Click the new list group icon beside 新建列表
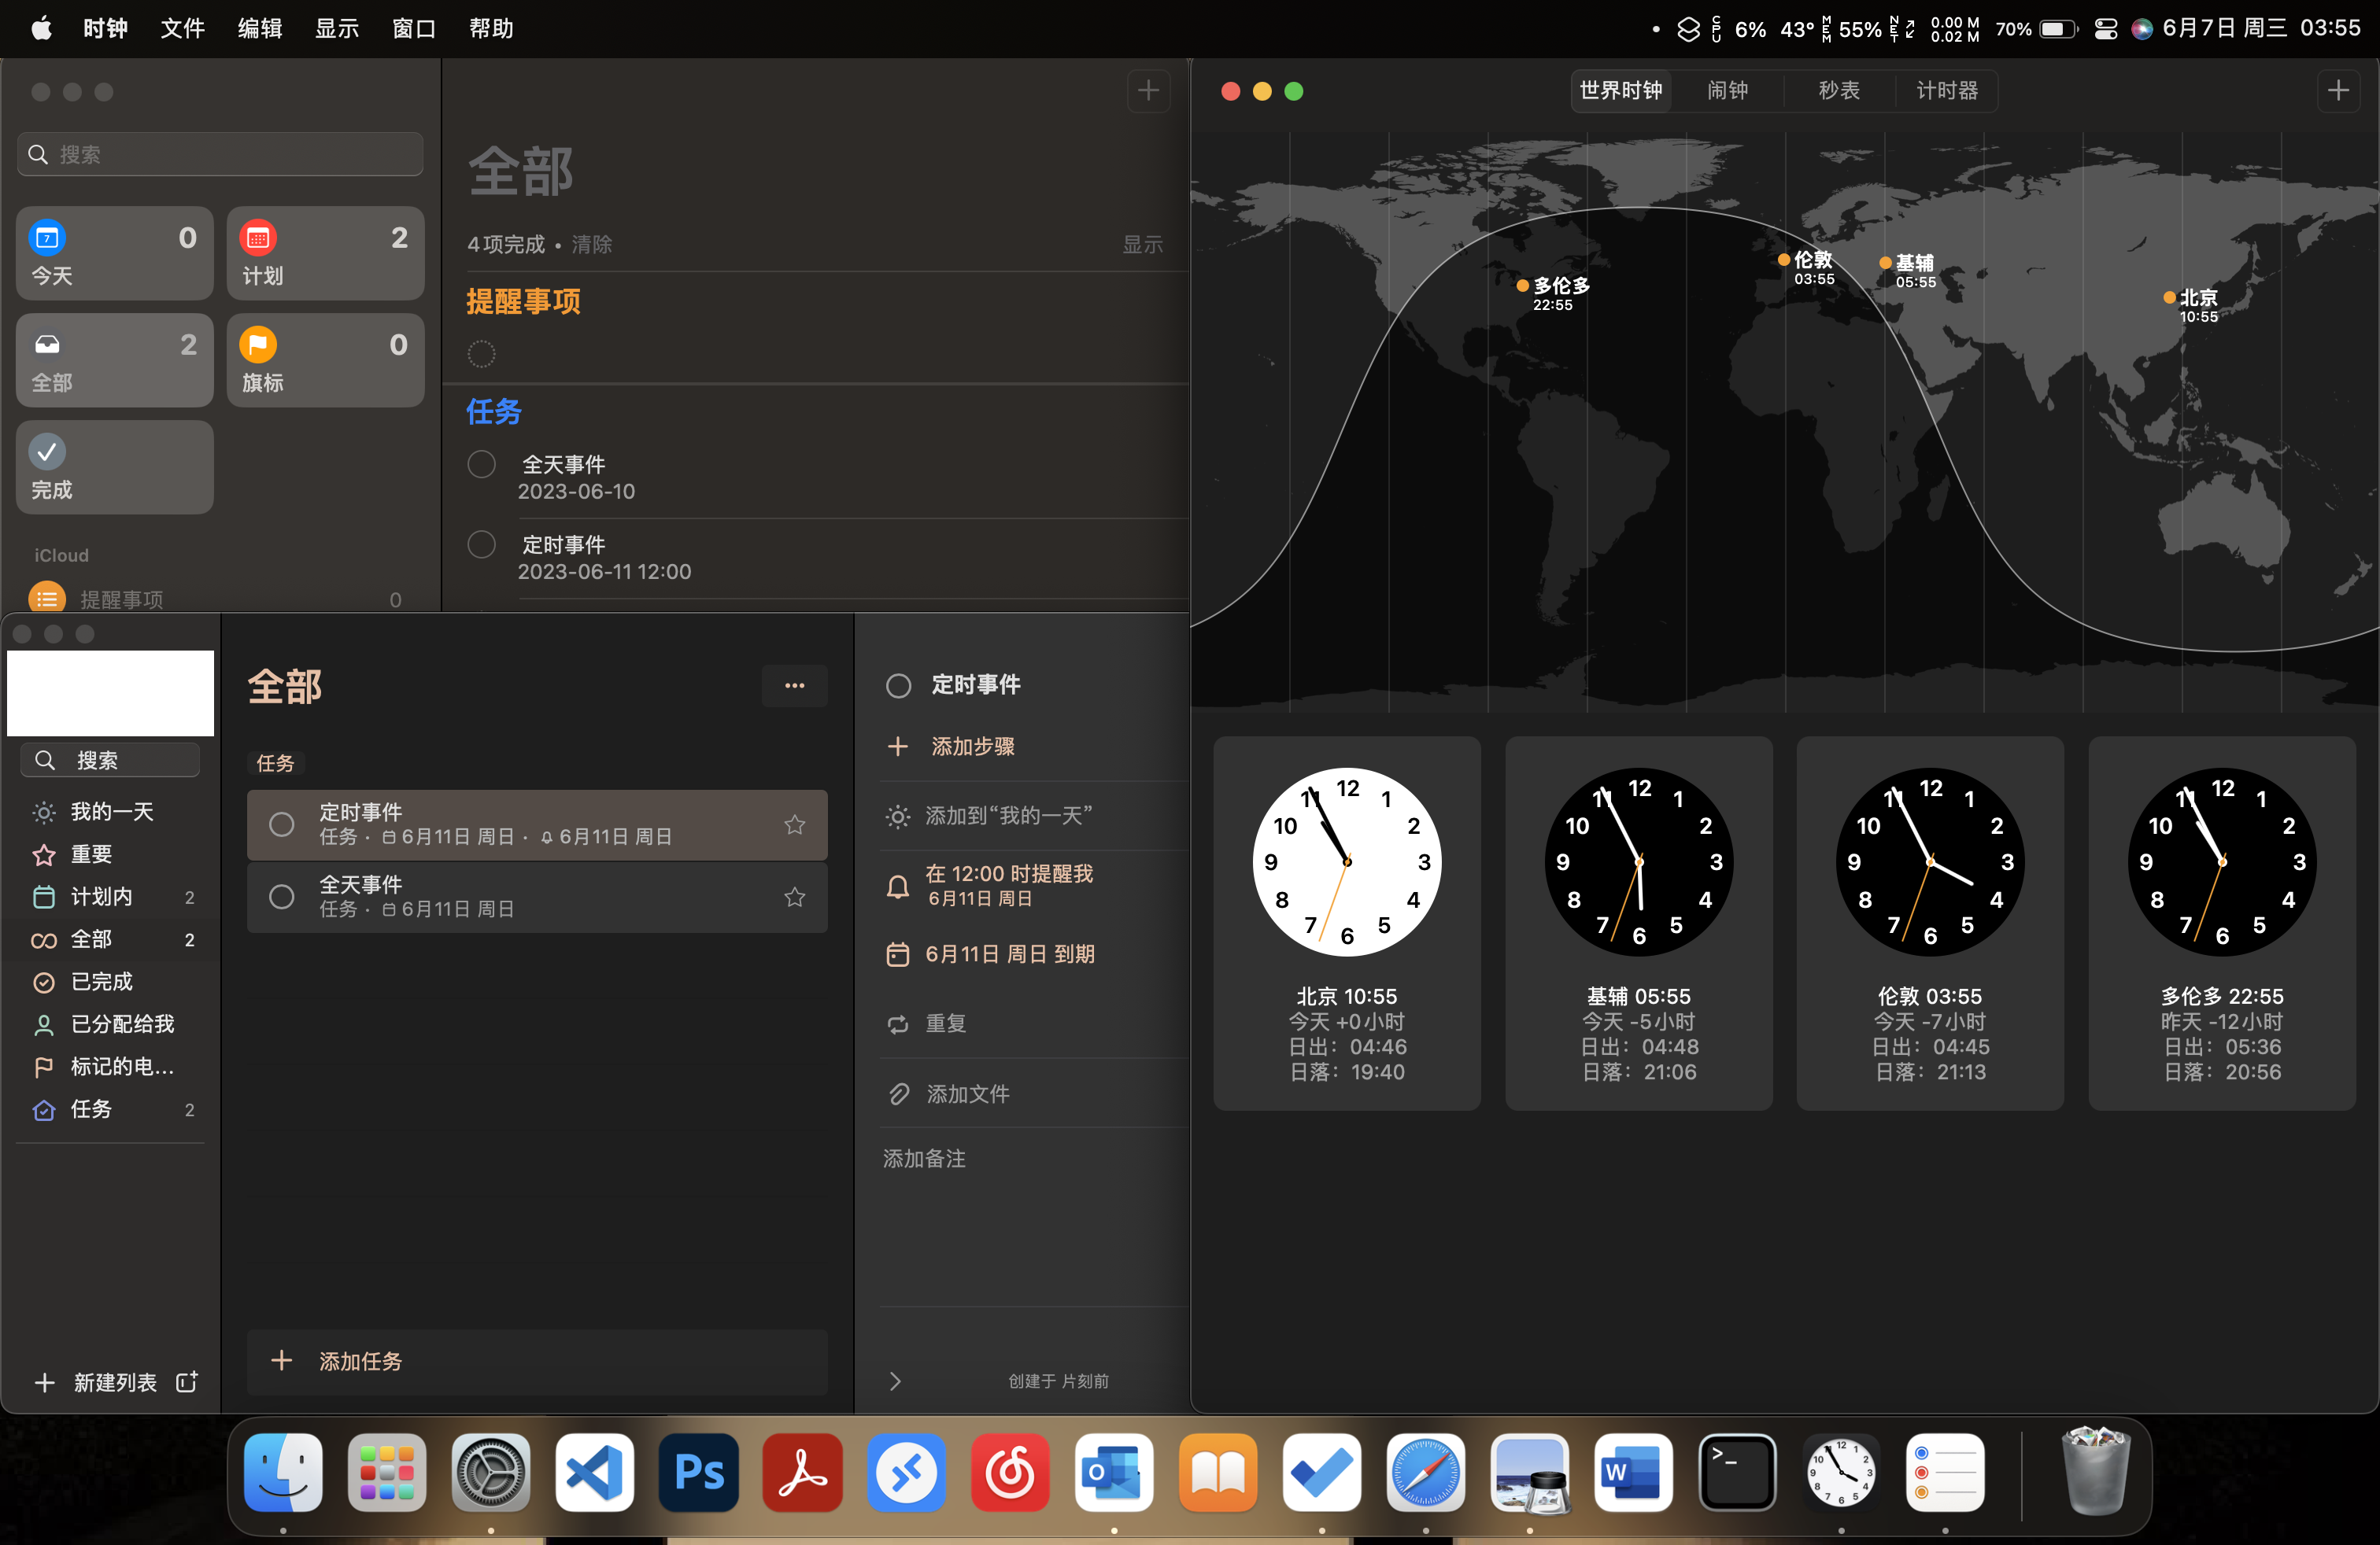Viewport: 2380px width, 1545px height. (x=187, y=1381)
